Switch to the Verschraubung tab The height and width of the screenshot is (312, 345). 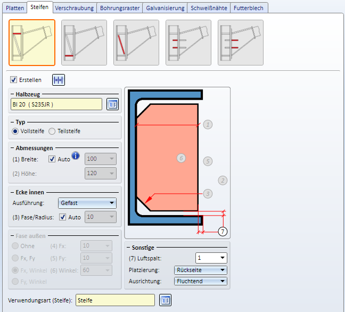(75, 7)
